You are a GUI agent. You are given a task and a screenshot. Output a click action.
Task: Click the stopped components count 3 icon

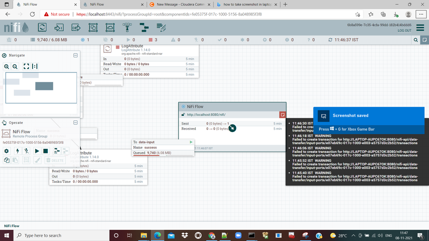pyautogui.click(x=150, y=40)
